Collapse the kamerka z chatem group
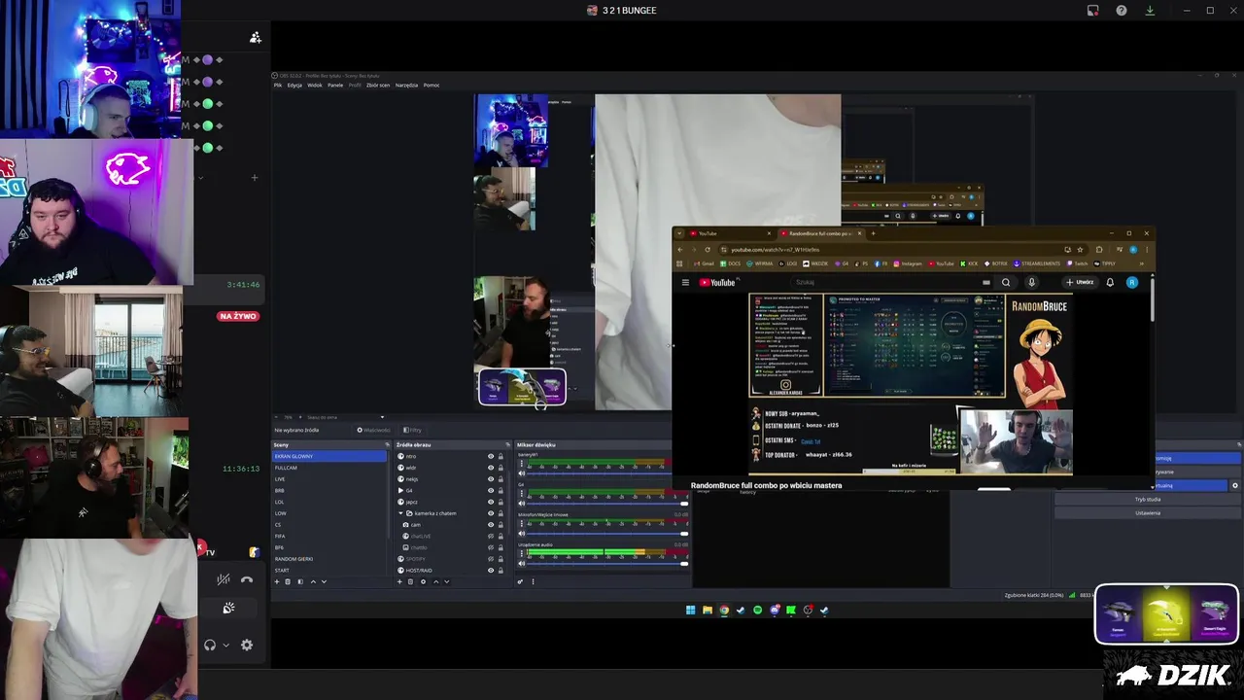Viewport: 1244px width, 700px height. (400, 513)
